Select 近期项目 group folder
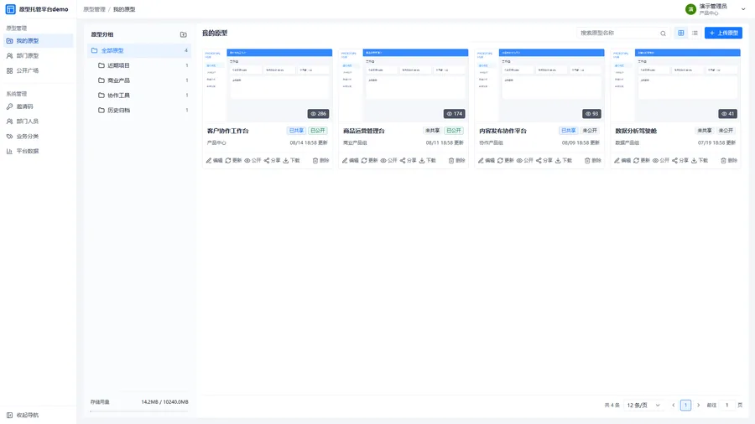Image resolution: width=755 pixels, height=424 pixels. pyautogui.click(x=139, y=65)
